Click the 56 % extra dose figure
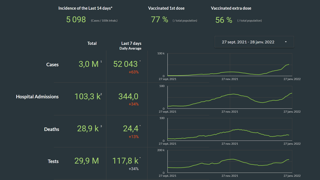Image resolution: width=320 pixels, height=180 pixels. coord(224,20)
